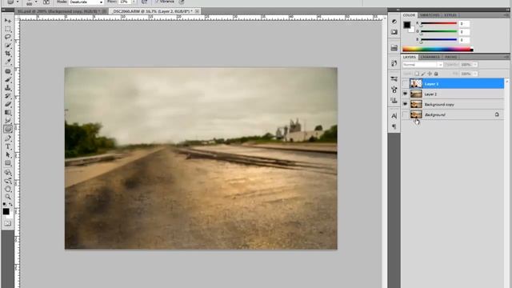Viewport: 512px width, 288px height.
Task: Toggle lock transparent pixels in Layers
Action: 417,74
